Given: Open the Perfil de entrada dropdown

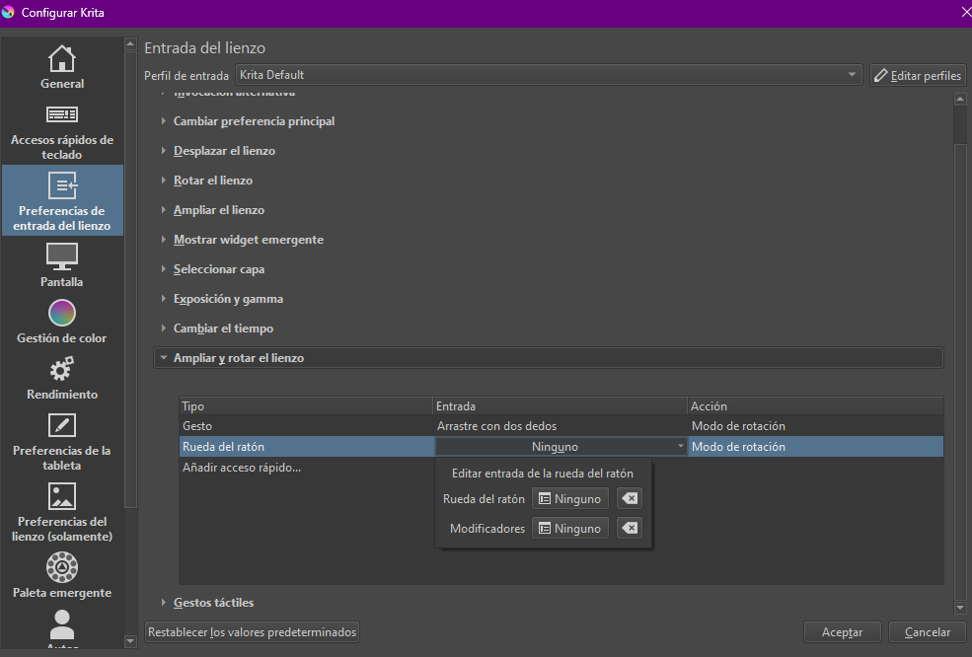Looking at the screenshot, I should (549, 75).
